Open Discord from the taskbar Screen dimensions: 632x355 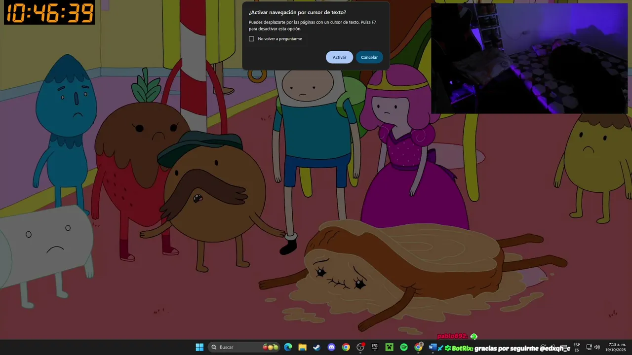pos(331,347)
